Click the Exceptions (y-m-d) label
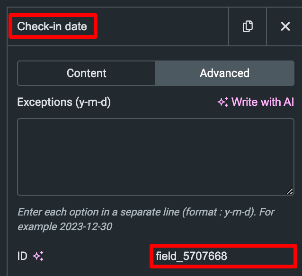Screen dimensions: 302x276 pos(64,102)
